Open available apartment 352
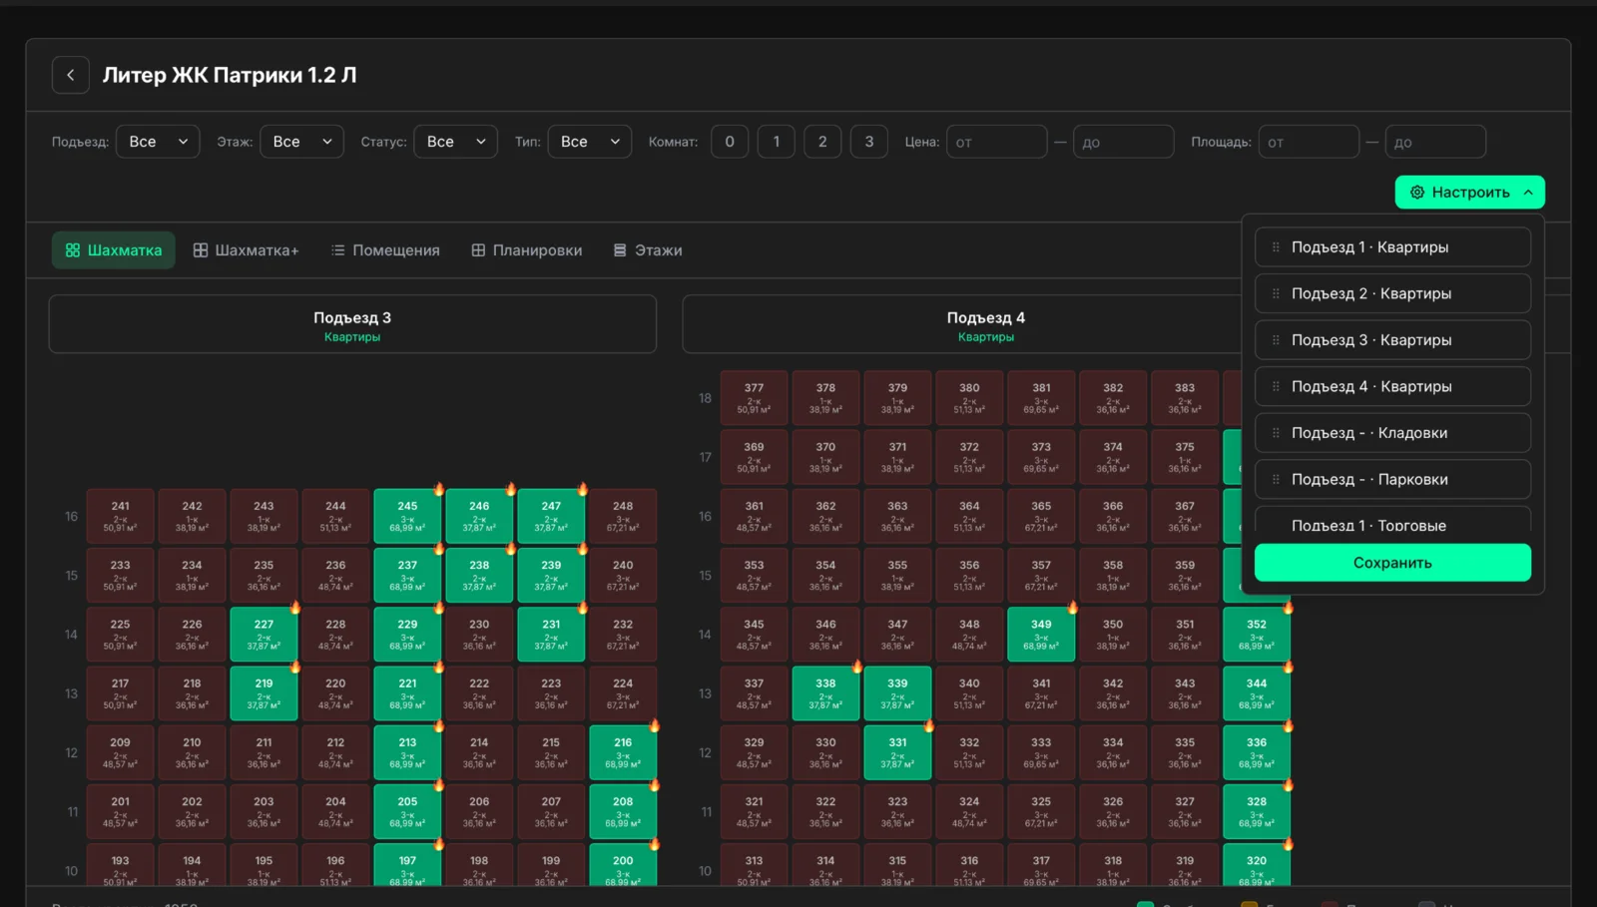The height and width of the screenshot is (907, 1597). pyautogui.click(x=1257, y=635)
